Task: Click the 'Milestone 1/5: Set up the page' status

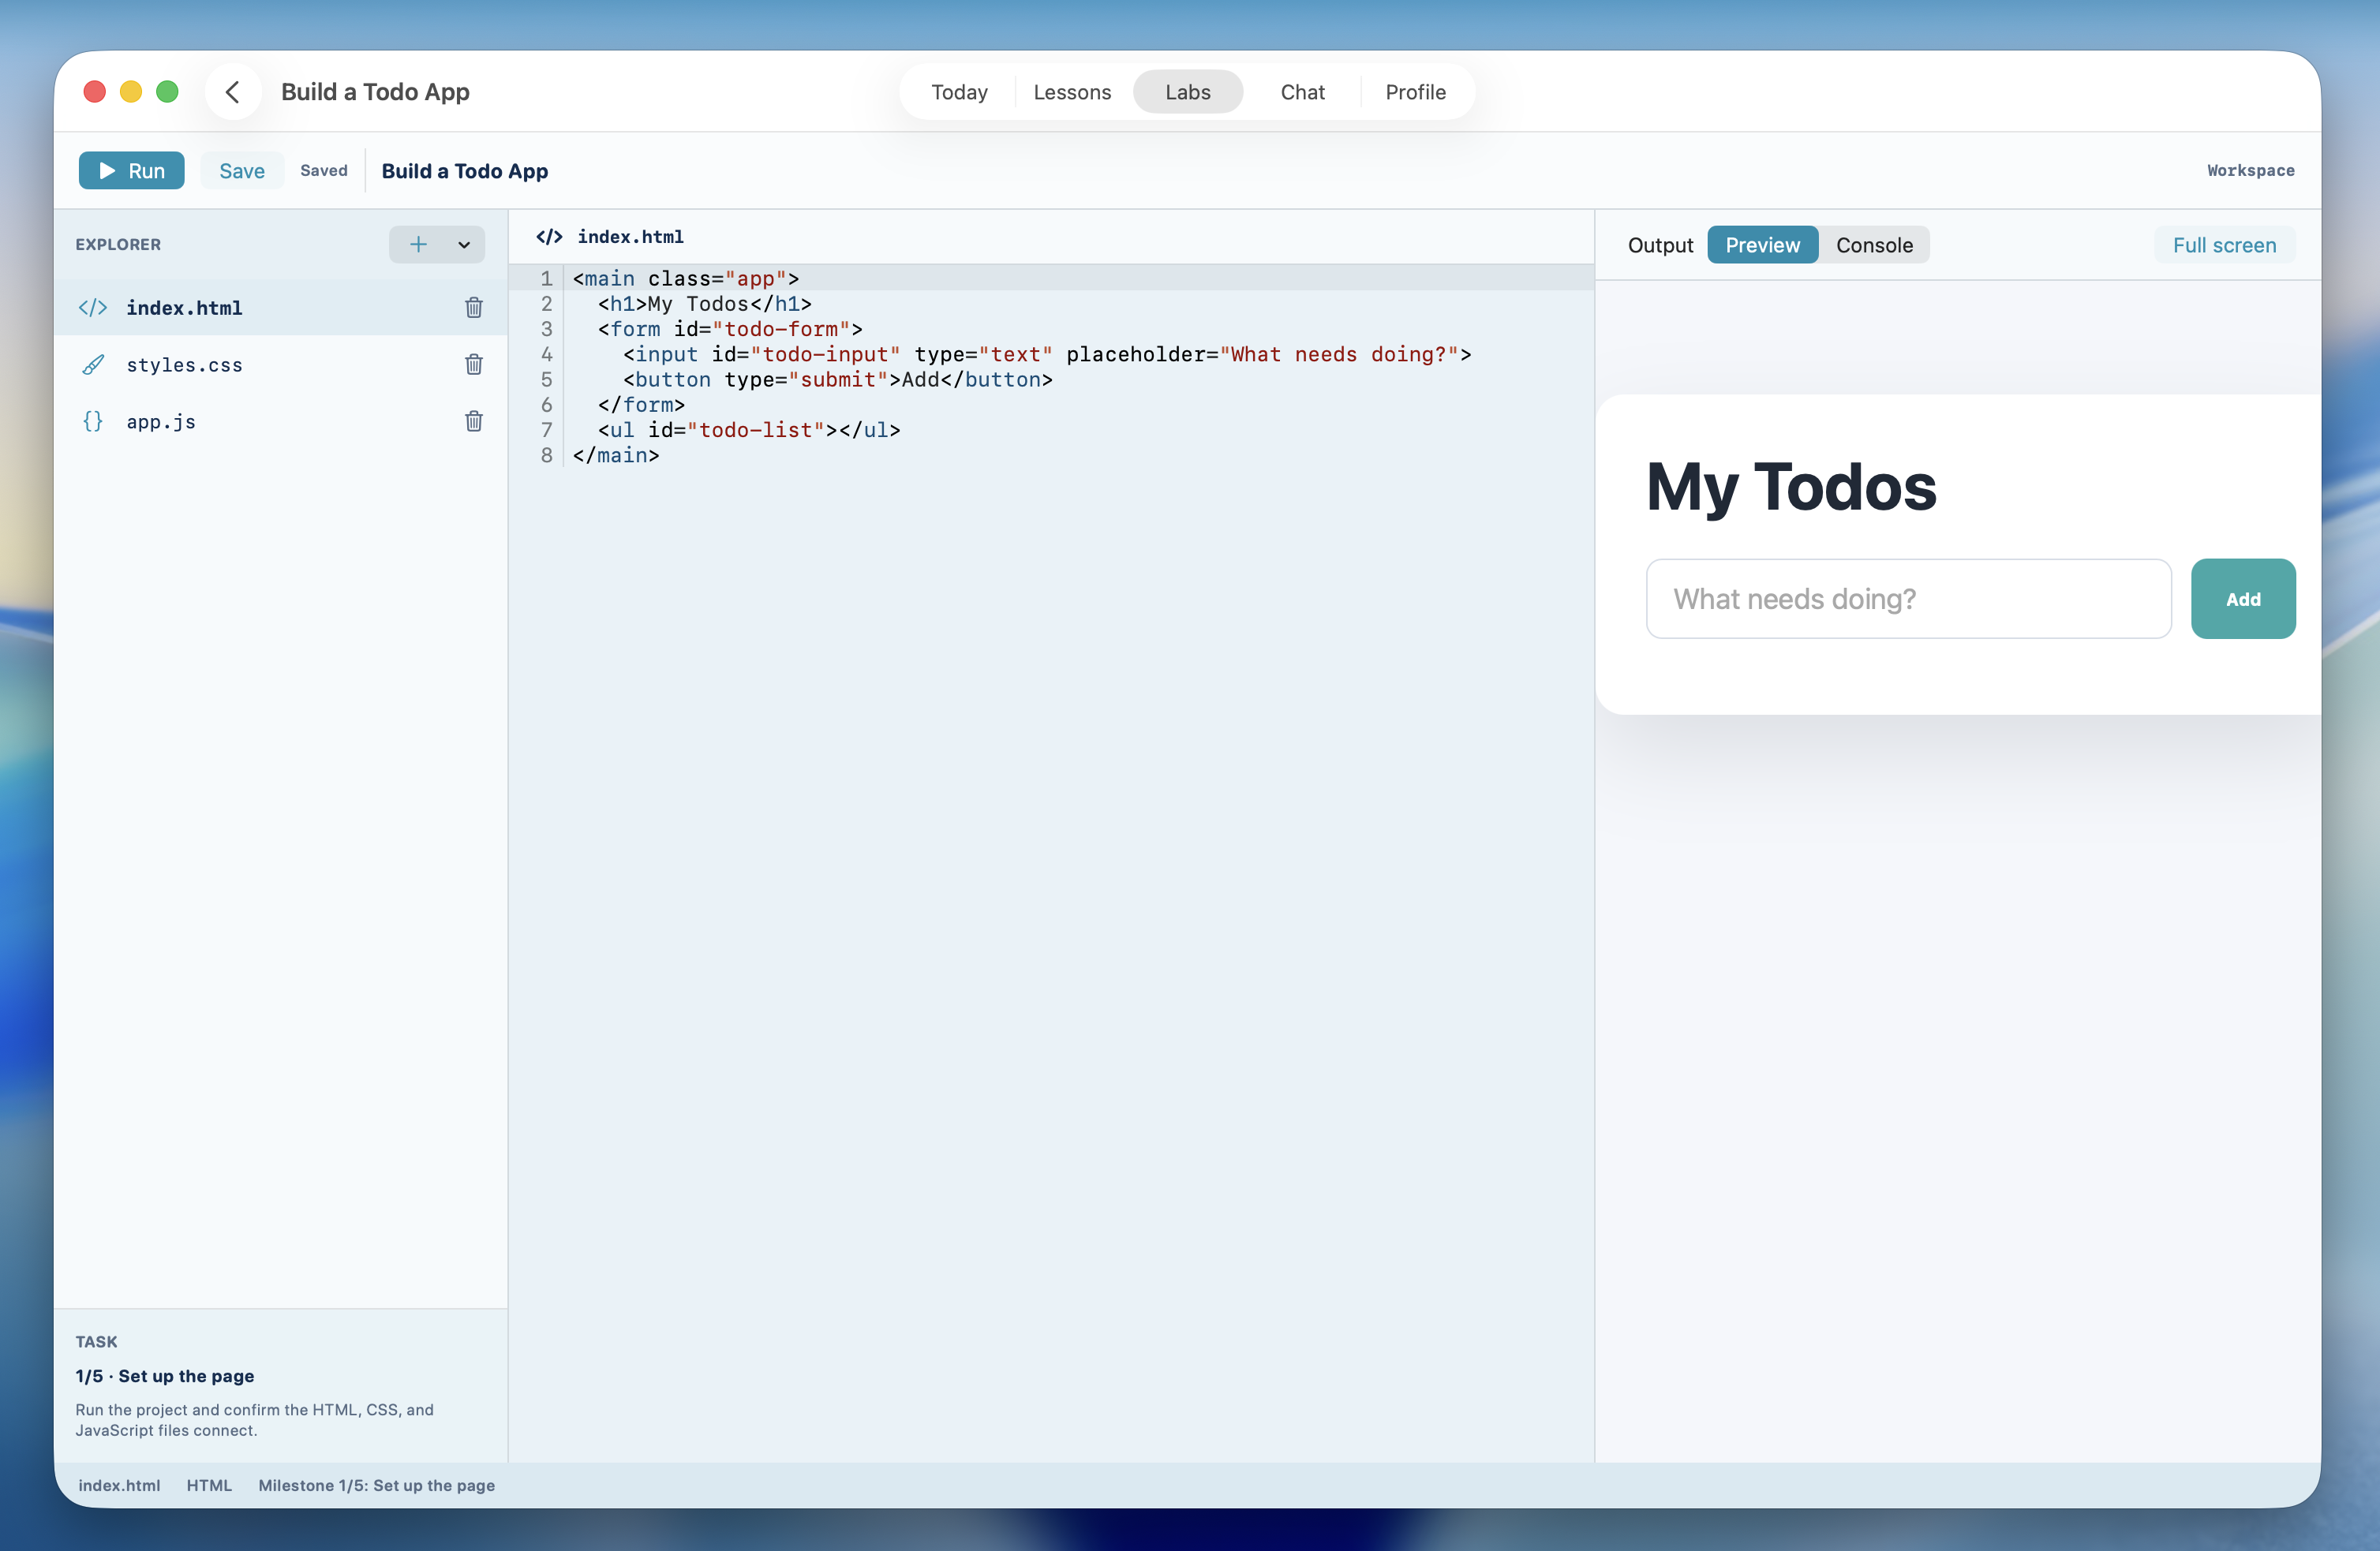Action: (x=376, y=1485)
